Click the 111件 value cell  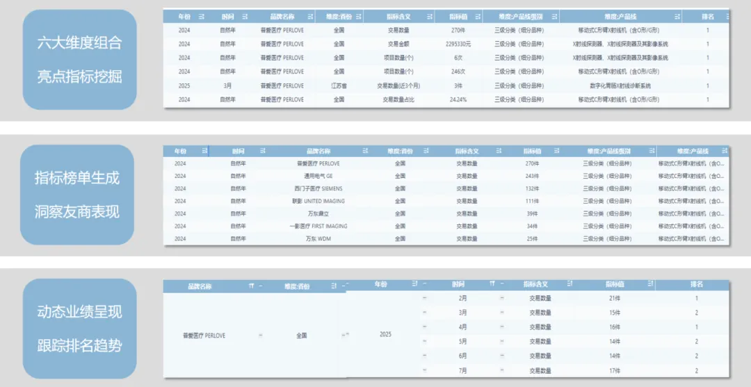point(532,201)
